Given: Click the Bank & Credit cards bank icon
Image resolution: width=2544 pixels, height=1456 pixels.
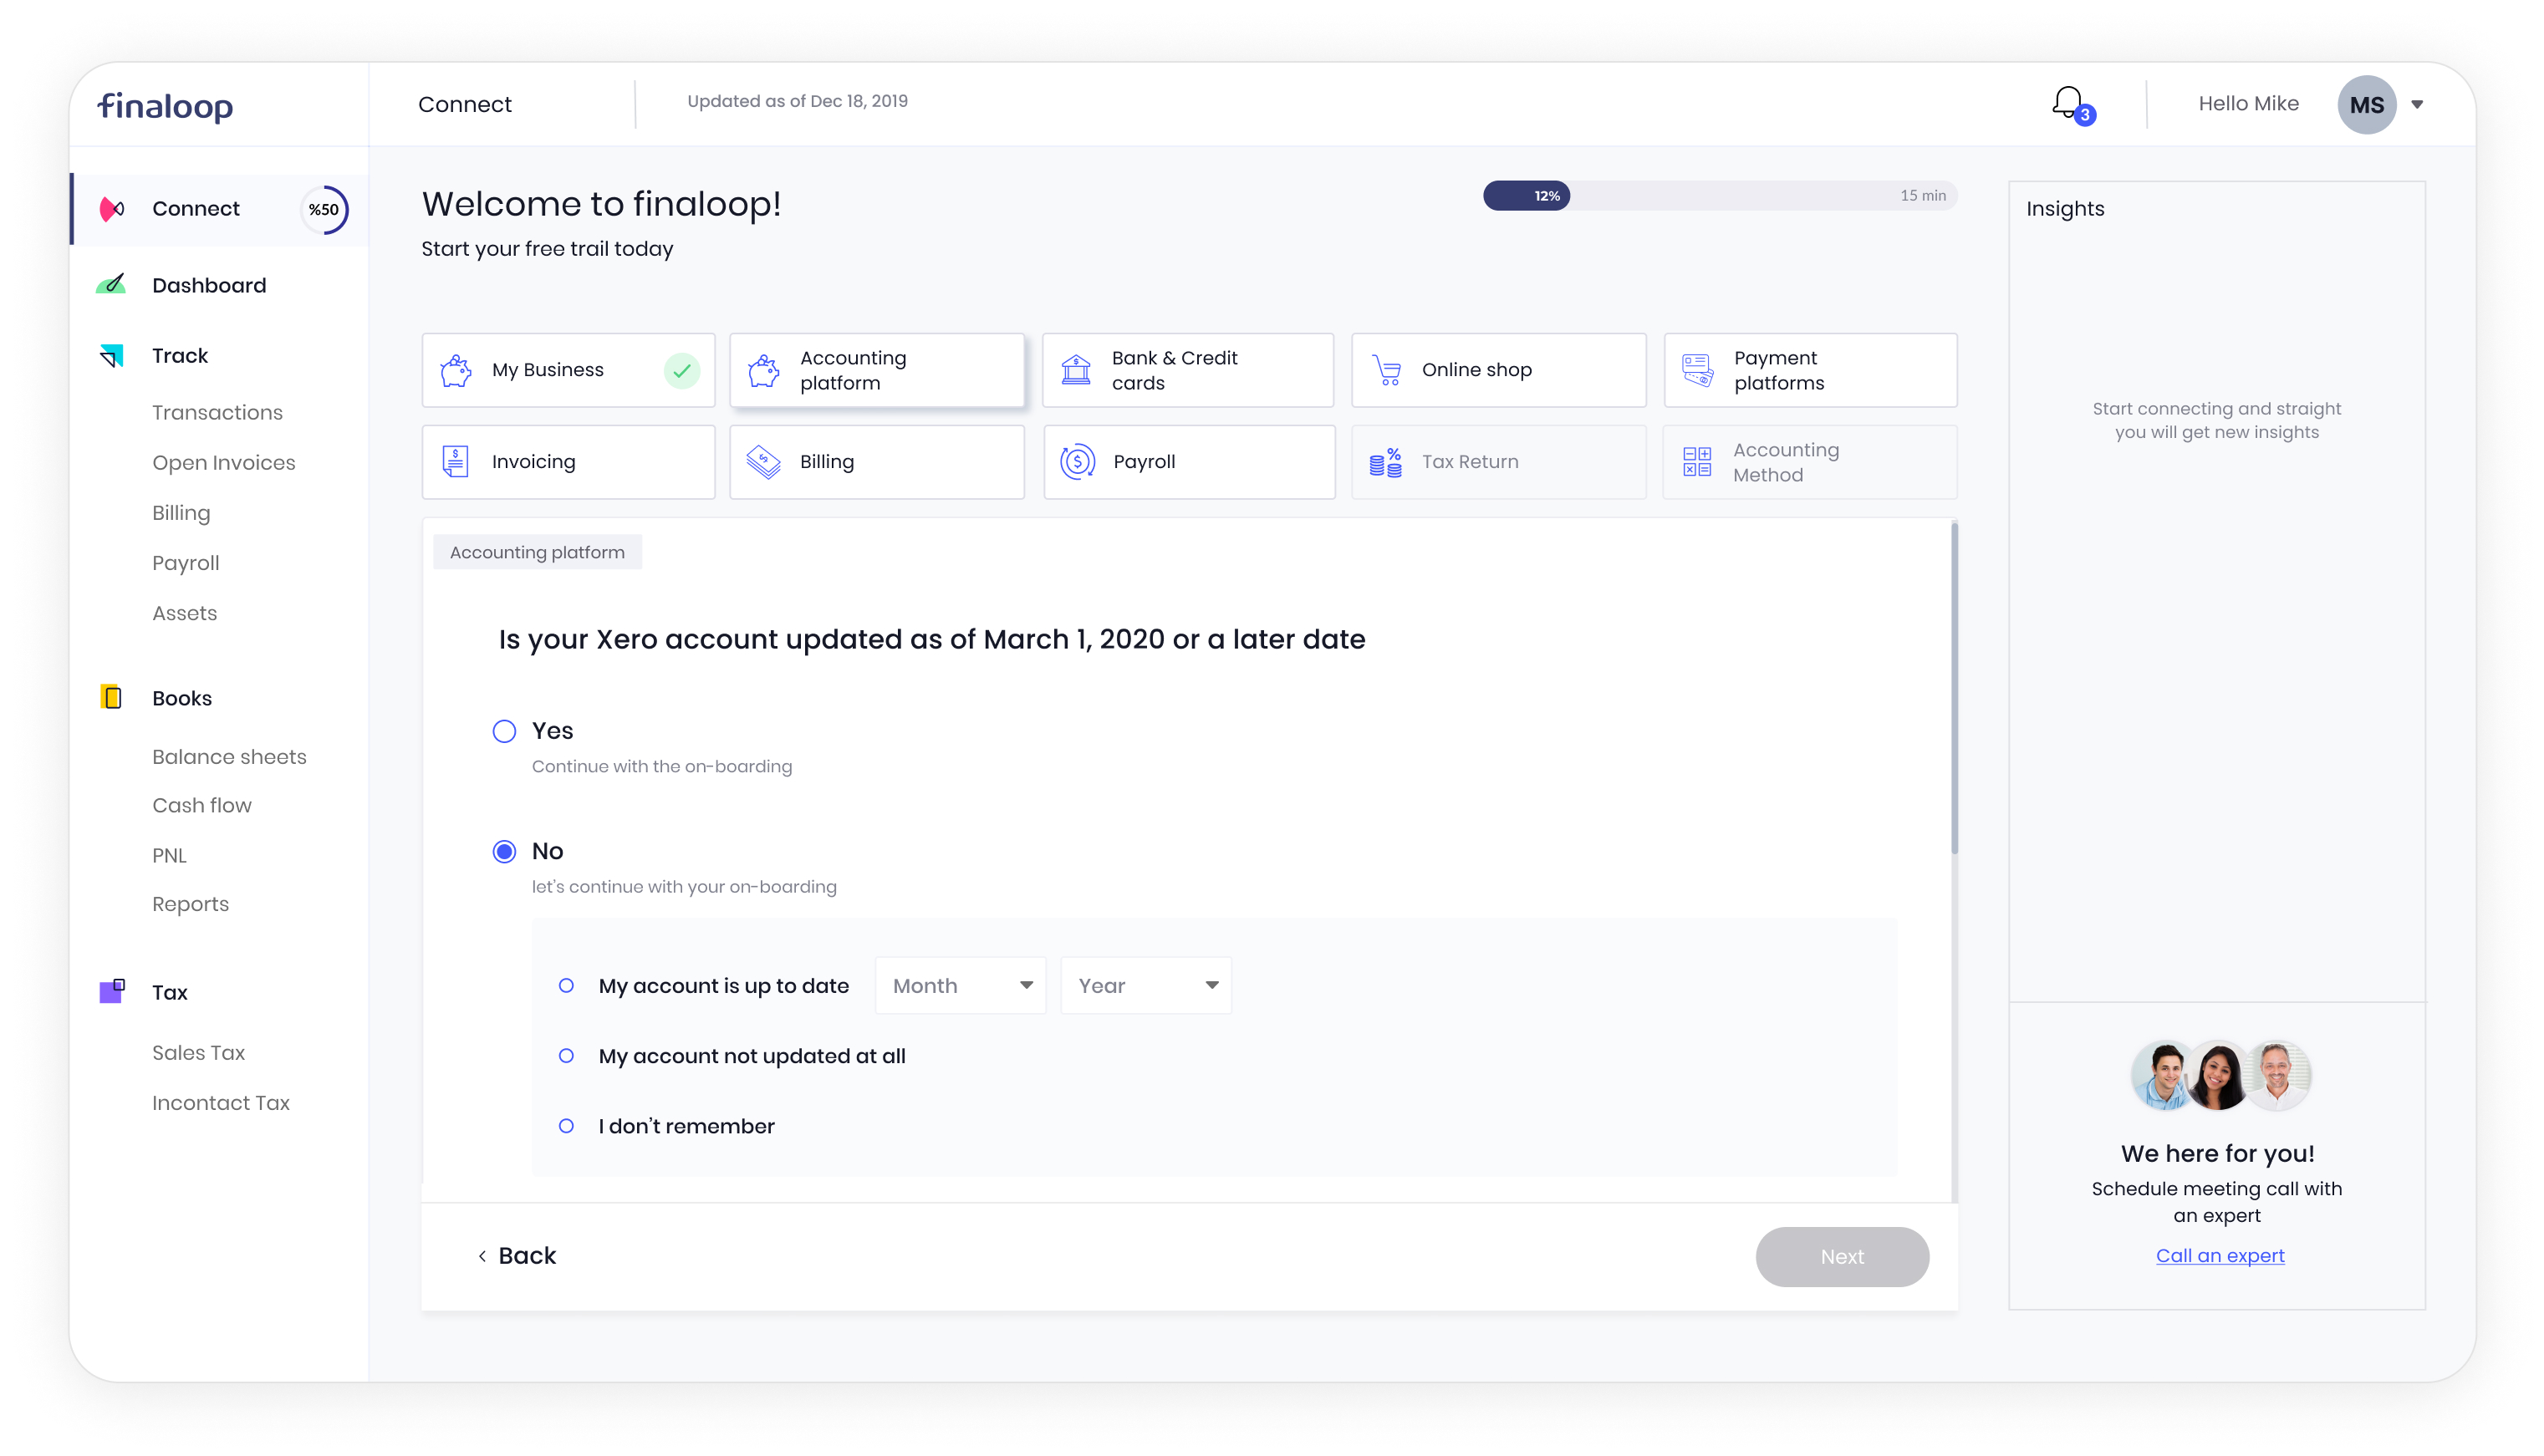Looking at the screenshot, I should pos(1076,370).
